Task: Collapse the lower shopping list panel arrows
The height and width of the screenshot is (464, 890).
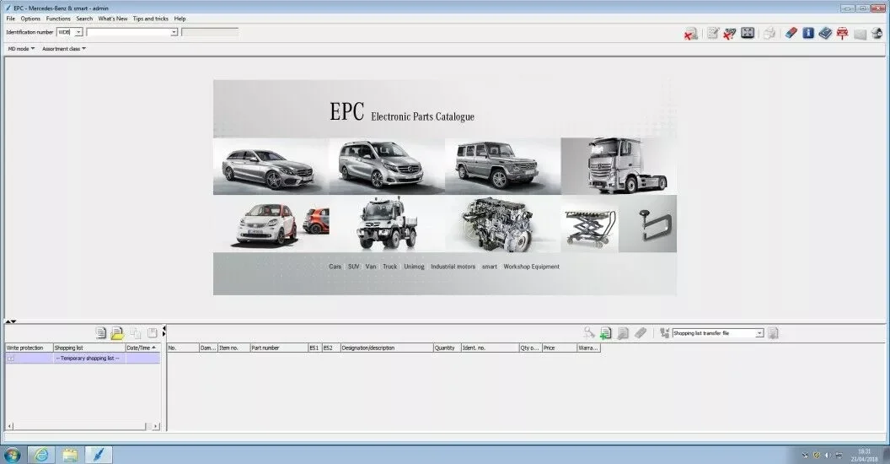Action: point(10,321)
